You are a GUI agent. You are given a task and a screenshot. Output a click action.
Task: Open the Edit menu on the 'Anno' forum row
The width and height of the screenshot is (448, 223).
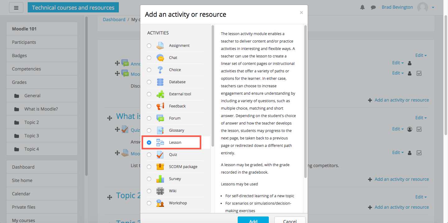(x=398, y=63)
